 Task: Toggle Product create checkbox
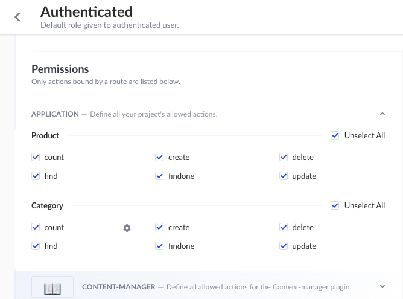pos(159,158)
